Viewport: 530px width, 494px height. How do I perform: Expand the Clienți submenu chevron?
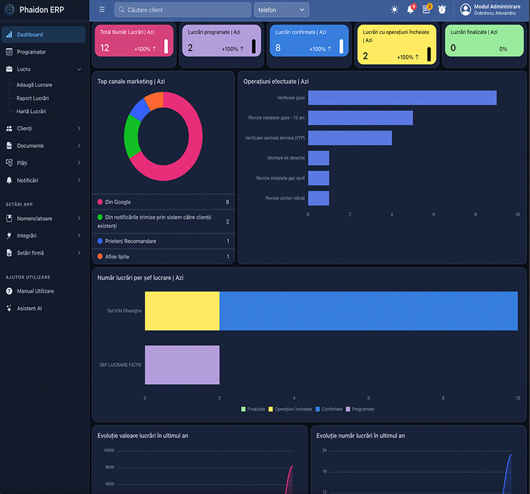(79, 128)
